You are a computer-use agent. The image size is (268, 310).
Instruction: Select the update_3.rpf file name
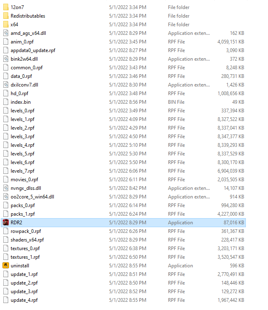coord(24,292)
